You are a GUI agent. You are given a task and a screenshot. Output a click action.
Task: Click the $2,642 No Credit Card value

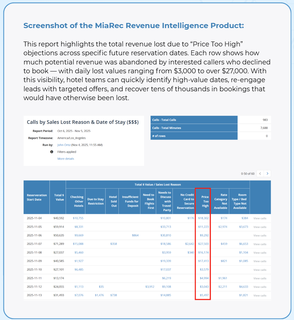tap(189, 244)
